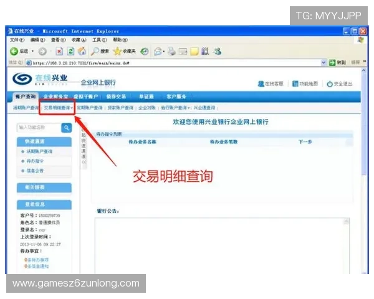
Task: Open 企业对账 submenu link
Action: click(147, 108)
